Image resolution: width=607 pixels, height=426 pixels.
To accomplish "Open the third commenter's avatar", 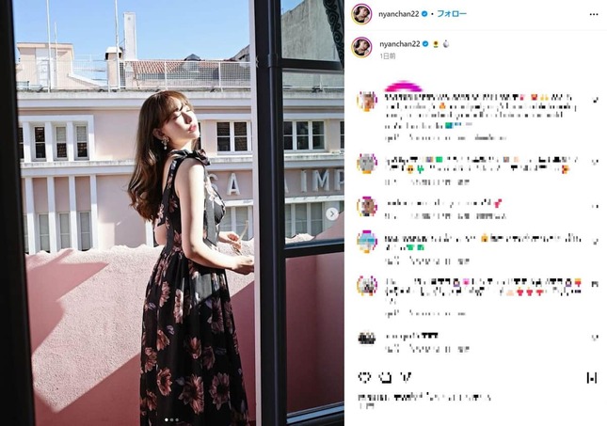I will tap(366, 206).
